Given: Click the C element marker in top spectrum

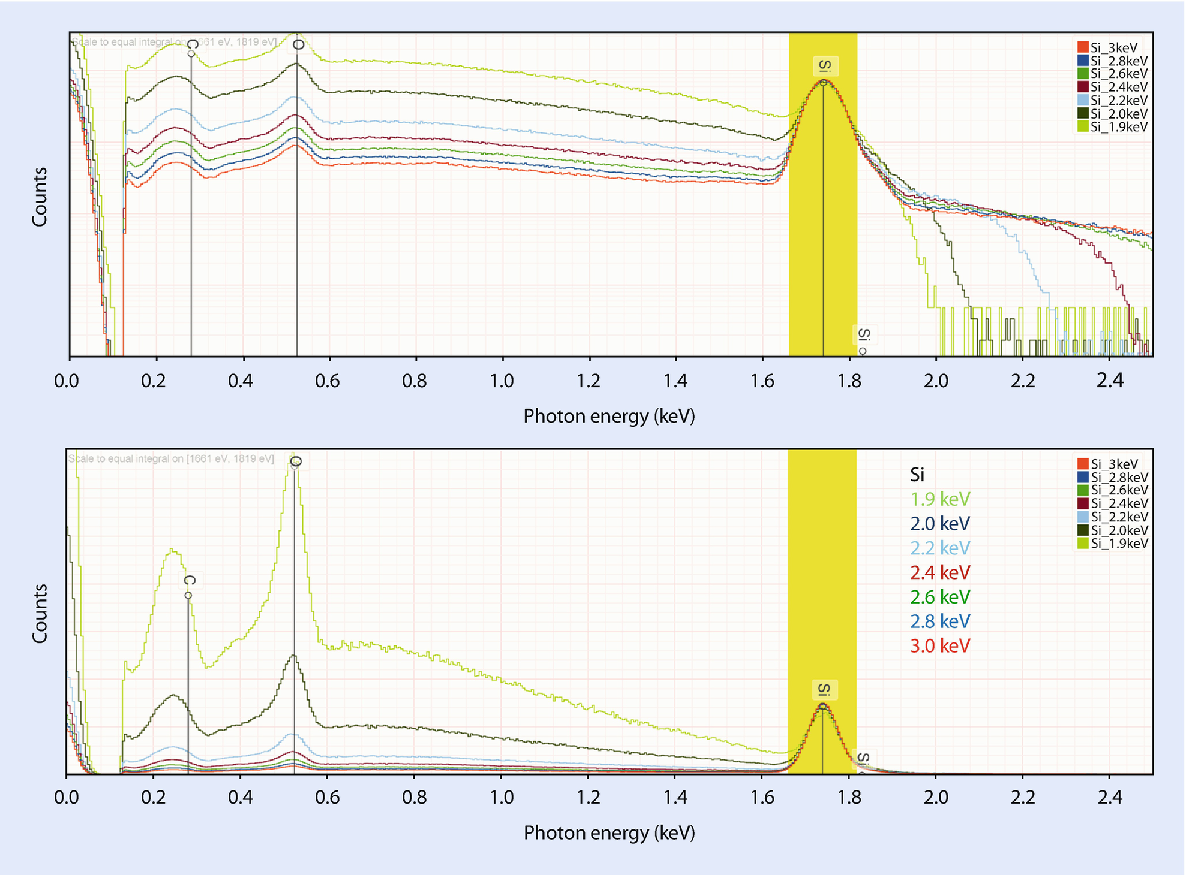Looking at the screenshot, I should click(x=192, y=45).
